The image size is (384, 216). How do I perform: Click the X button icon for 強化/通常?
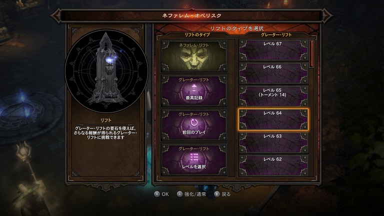pyautogui.click(x=180, y=194)
